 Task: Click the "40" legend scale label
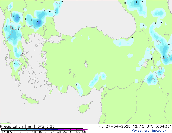71,132
